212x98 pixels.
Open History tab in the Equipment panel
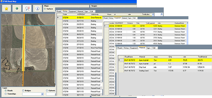pos(111,18)
